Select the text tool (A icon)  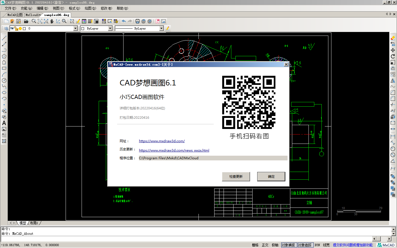click(x=4, y=123)
